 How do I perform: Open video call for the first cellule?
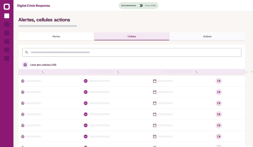(x=219, y=81)
